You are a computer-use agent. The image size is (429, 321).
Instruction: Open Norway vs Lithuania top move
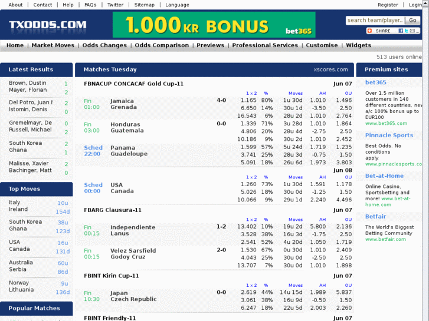[x=21, y=286]
